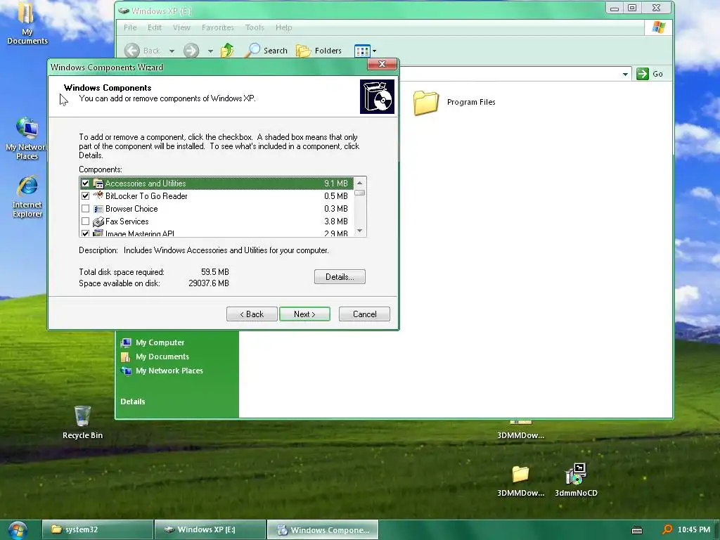Click the 10:45 PM taskbar clock
This screenshot has width=720, height=540.
[693, 529]
